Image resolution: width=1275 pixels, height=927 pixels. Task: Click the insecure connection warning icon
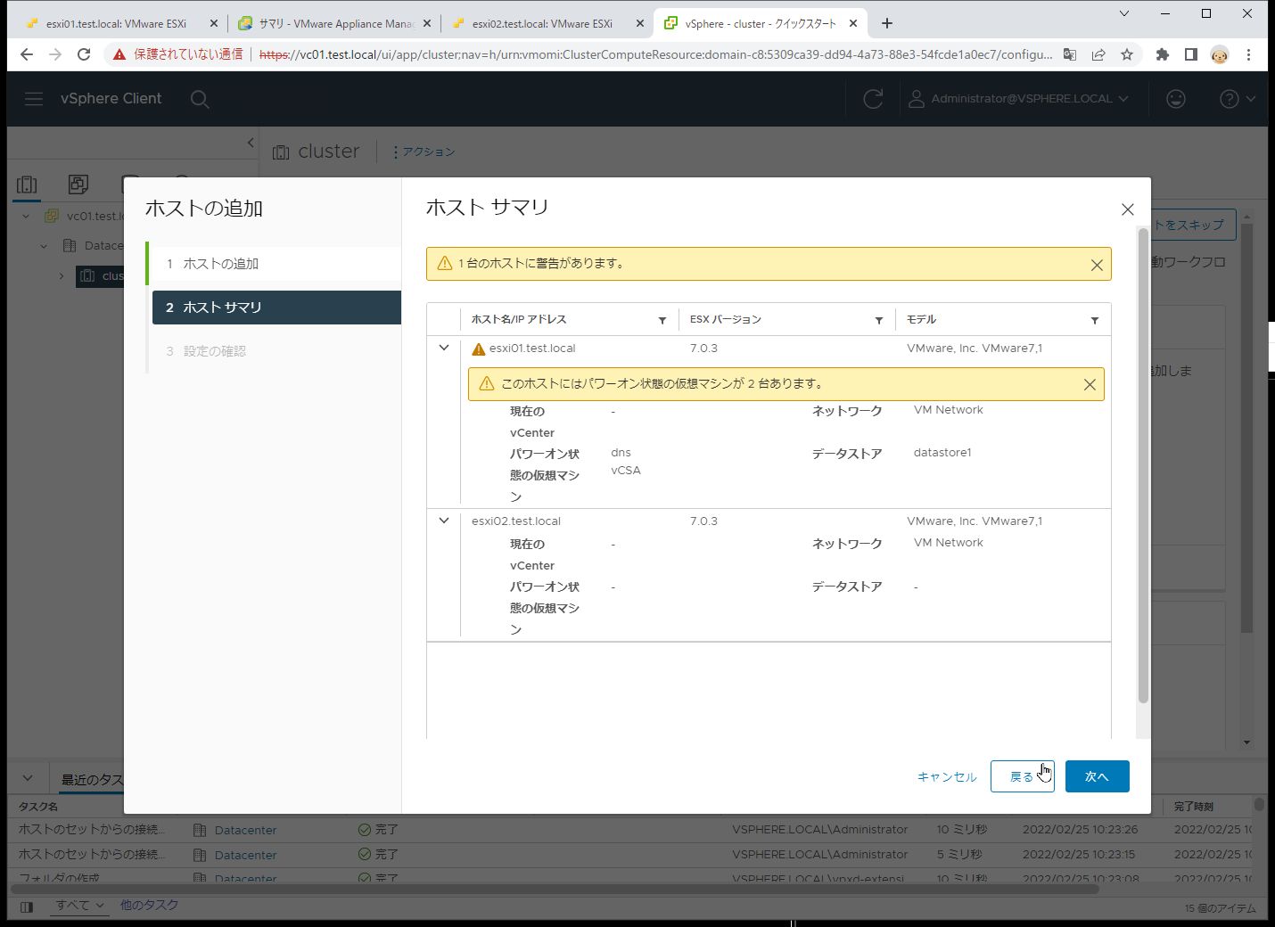[119, 54]
